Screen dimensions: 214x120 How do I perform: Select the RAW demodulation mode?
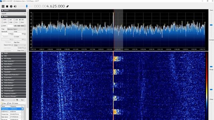tap(21, 22)
